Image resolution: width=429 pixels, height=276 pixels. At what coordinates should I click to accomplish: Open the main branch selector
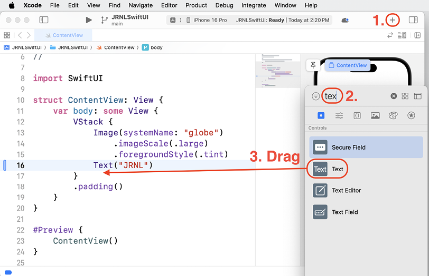click(x=117, y=24)
